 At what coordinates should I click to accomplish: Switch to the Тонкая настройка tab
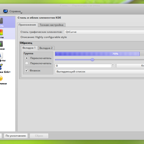pos(51,25)
